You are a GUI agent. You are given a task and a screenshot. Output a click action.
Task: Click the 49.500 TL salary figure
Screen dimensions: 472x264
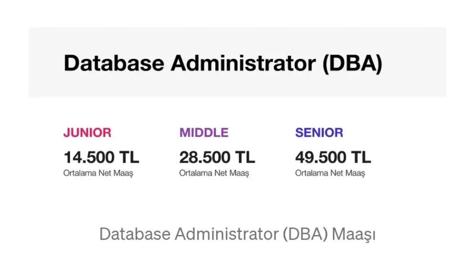[x=333, y=157]
